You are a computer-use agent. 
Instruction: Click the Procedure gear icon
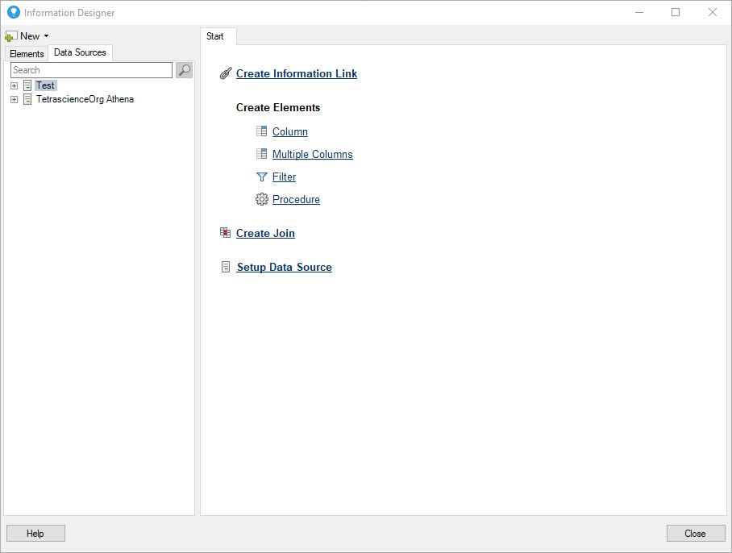(261, 199)
